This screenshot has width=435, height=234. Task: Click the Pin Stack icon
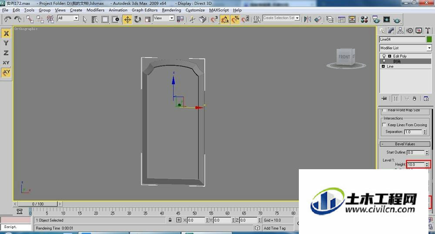coord(384,98)
